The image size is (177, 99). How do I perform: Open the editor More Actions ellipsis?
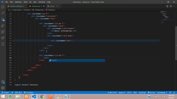[x=174, y=6]
